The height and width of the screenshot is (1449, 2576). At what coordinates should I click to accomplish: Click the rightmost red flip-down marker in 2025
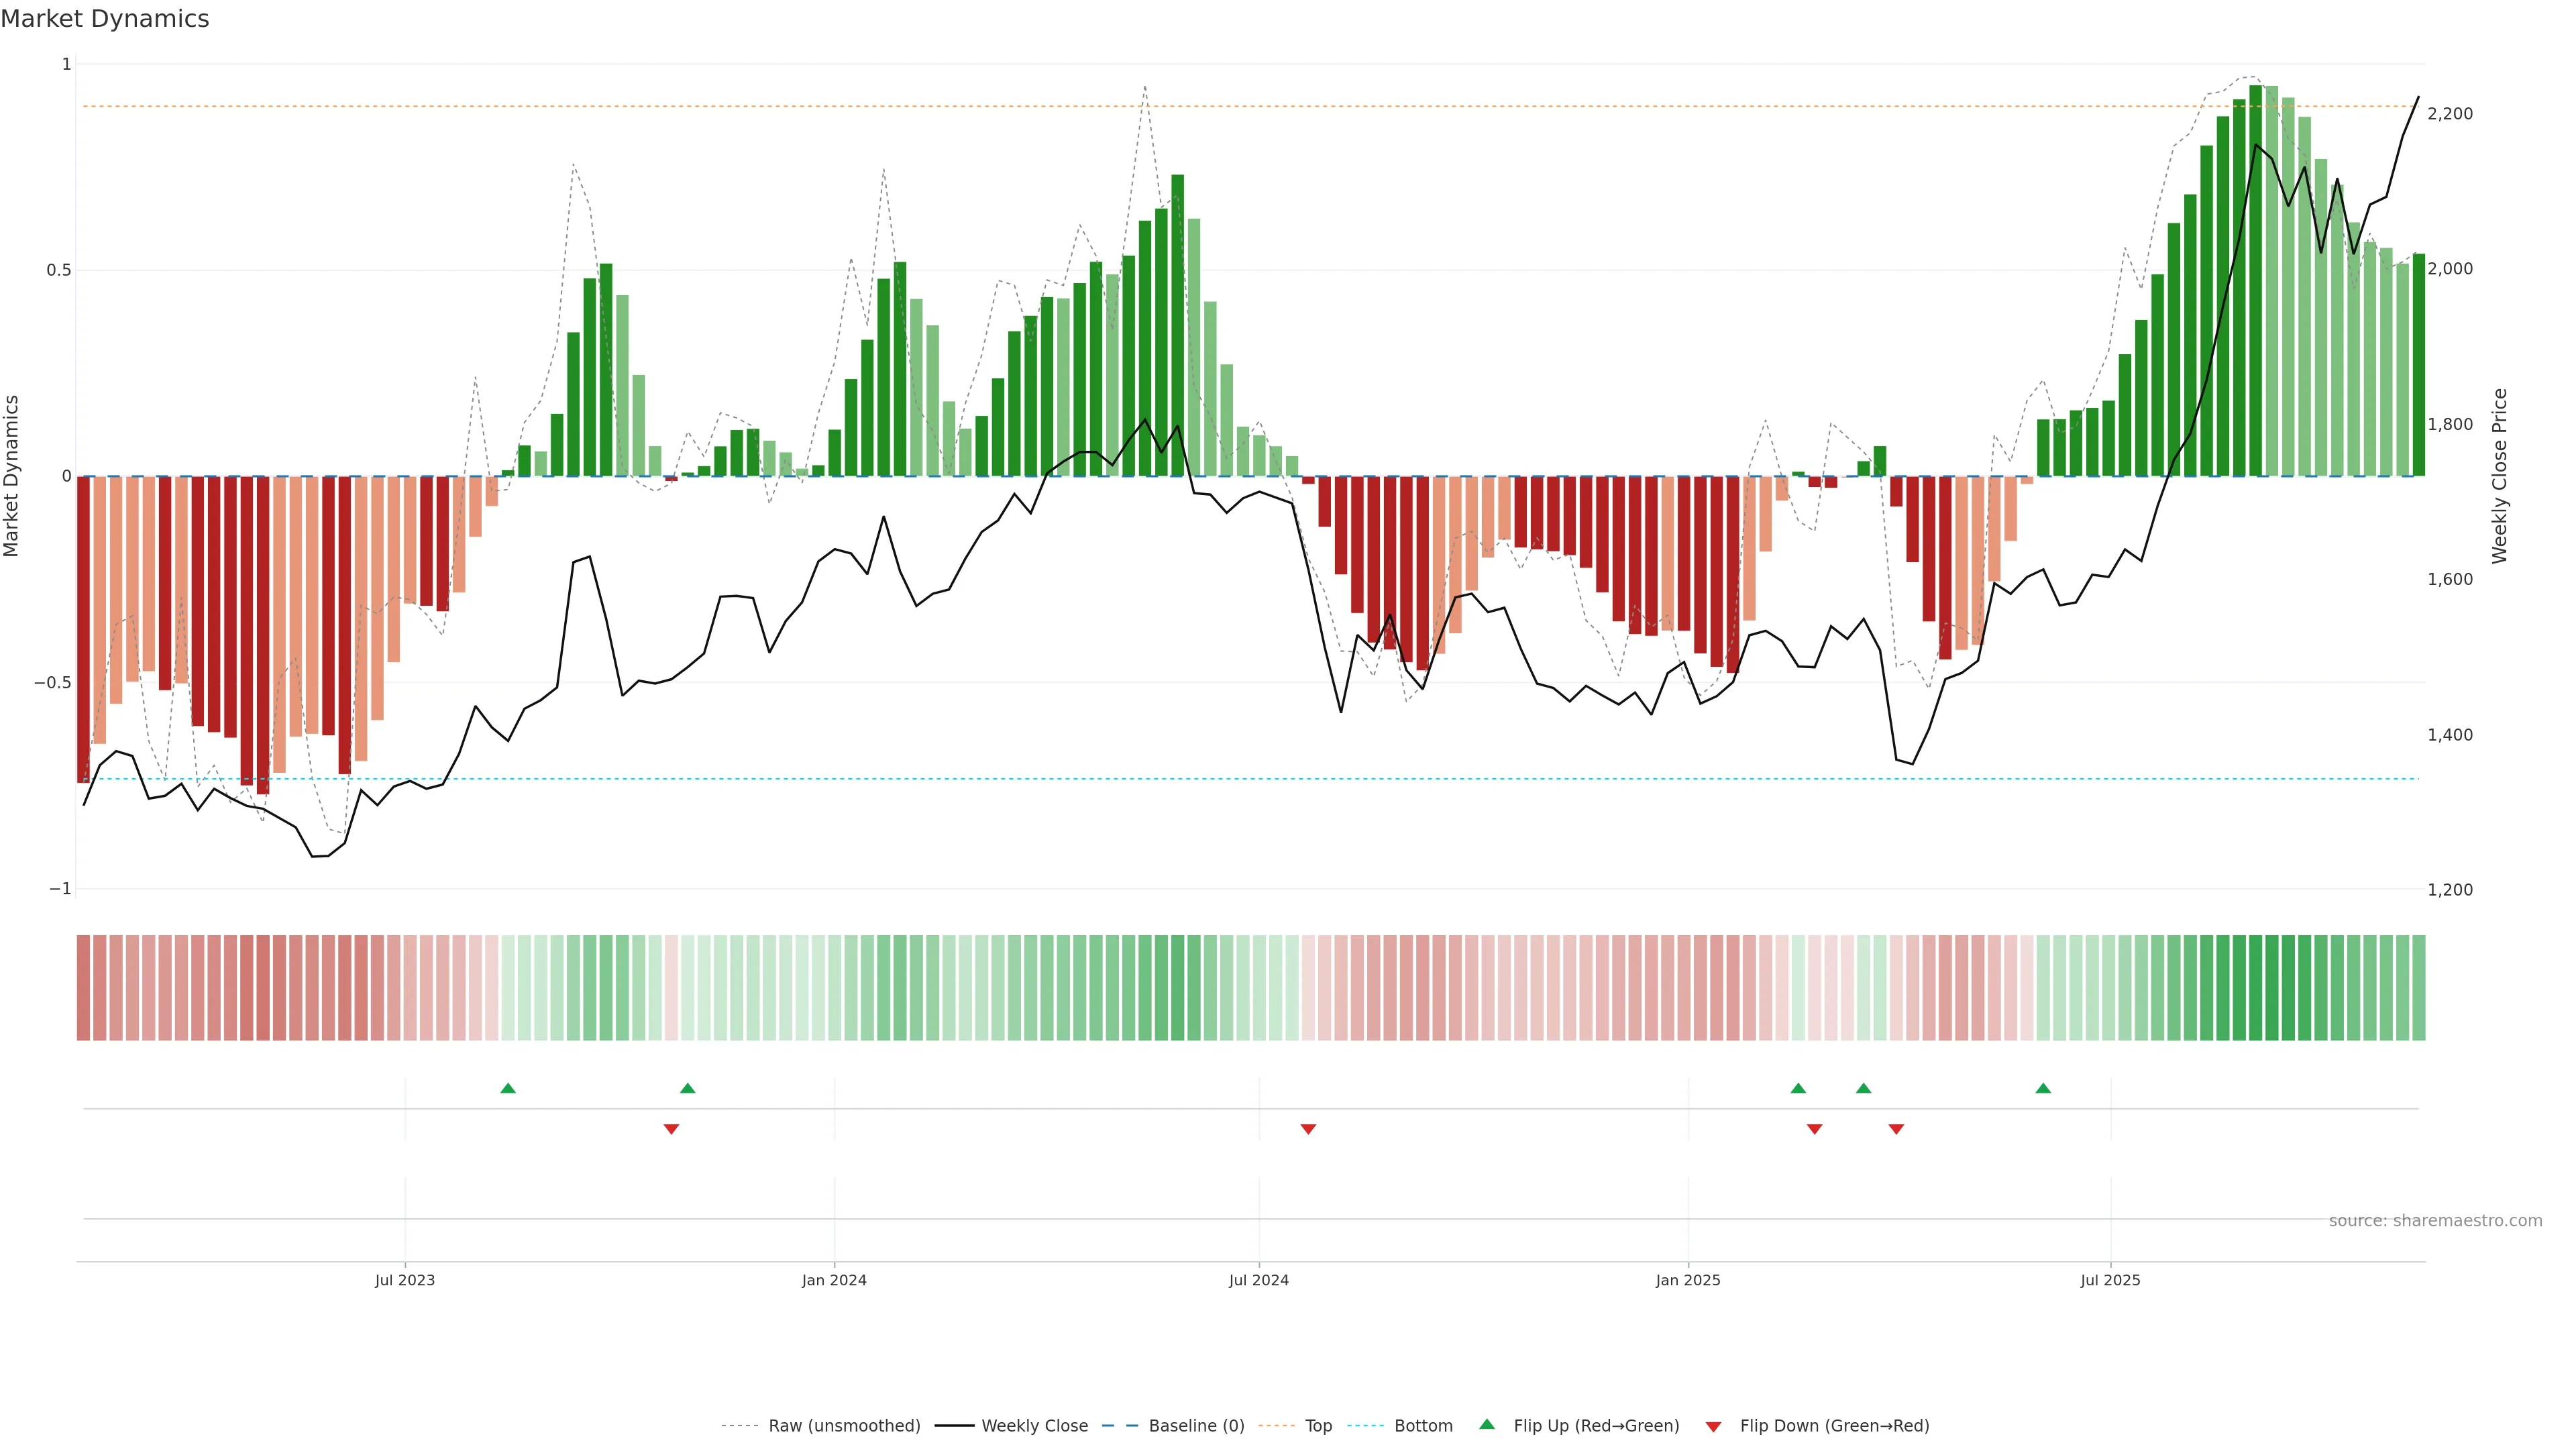click(x=1896, y=1129)
